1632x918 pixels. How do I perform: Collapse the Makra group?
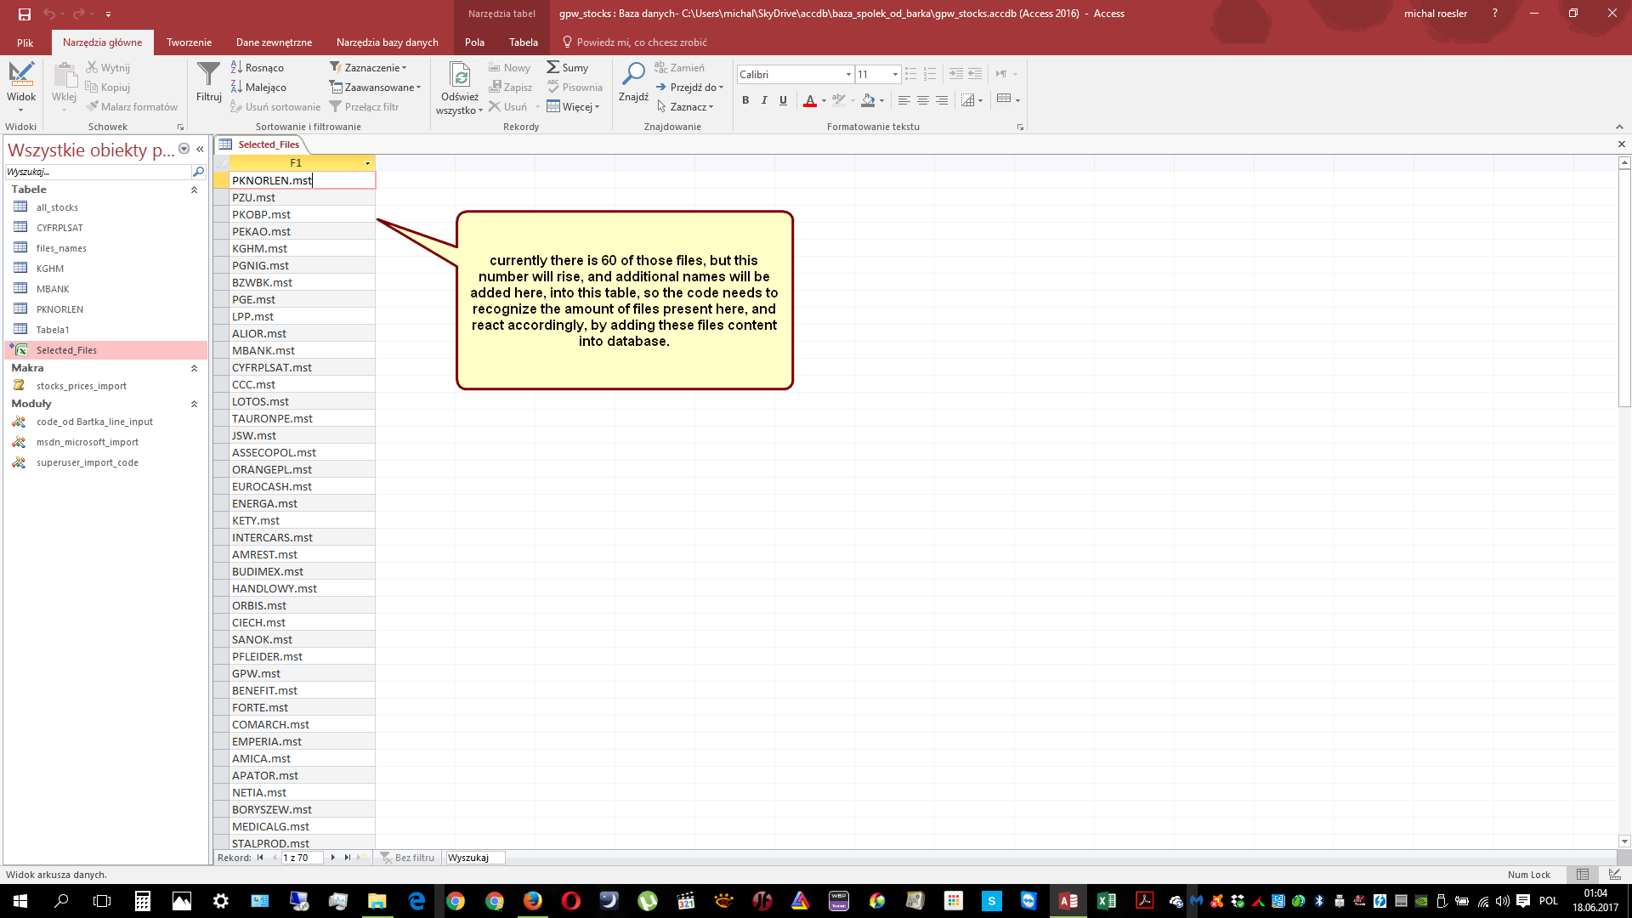[x=194, y=368]
